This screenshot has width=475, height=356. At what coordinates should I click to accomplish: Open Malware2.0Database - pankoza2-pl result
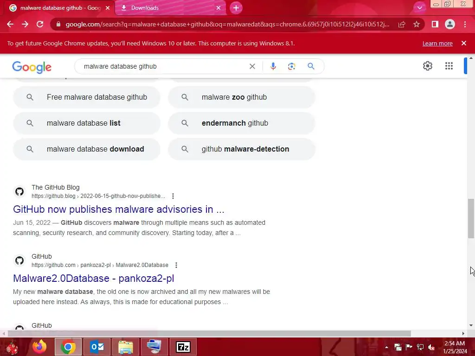tap(94, 278)
